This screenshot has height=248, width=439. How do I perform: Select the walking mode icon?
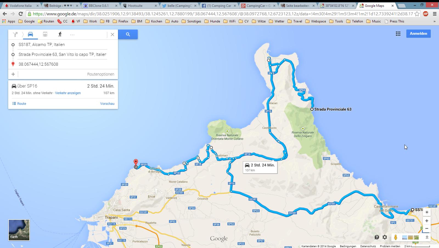60,34
